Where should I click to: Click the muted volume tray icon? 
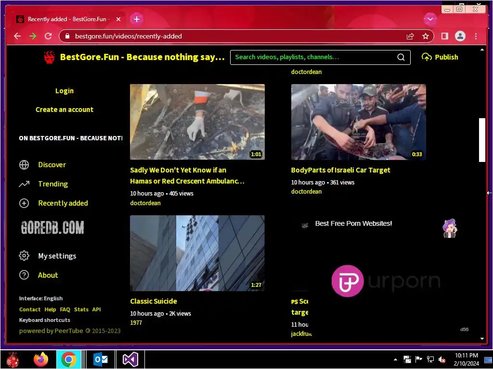pyautogui.click(x=442, y=359)
